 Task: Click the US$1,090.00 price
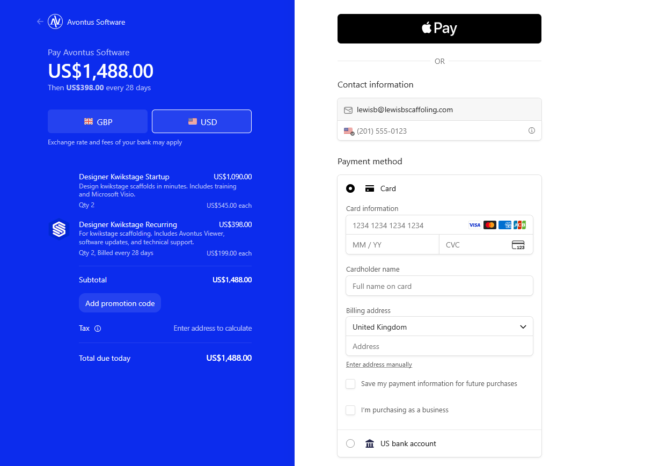(x=233, y=177)
